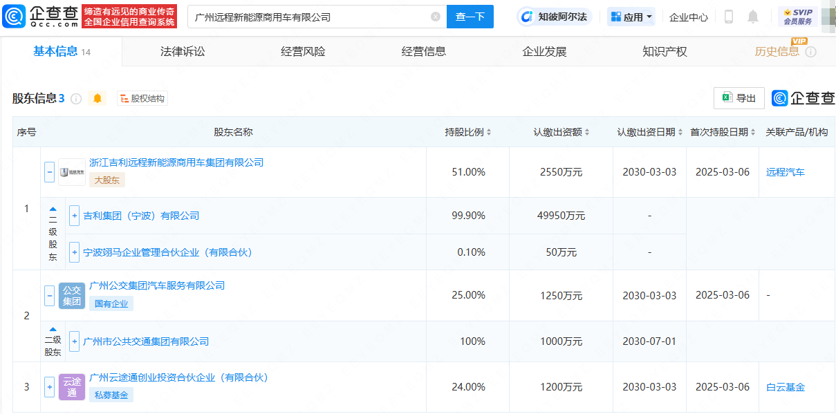Click the 浙江吉利远程 company logo thumbnail
This screenshot has width=836, height=414.
pos(72,172)
